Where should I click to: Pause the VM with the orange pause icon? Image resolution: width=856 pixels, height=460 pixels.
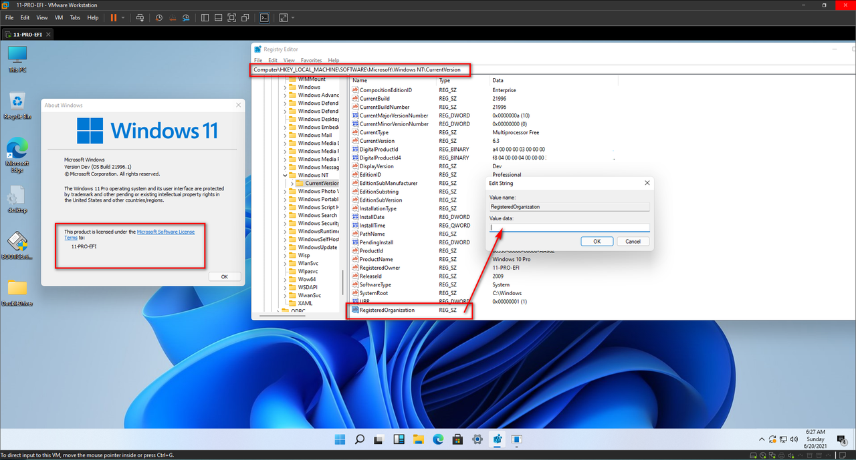coord(113,17)
